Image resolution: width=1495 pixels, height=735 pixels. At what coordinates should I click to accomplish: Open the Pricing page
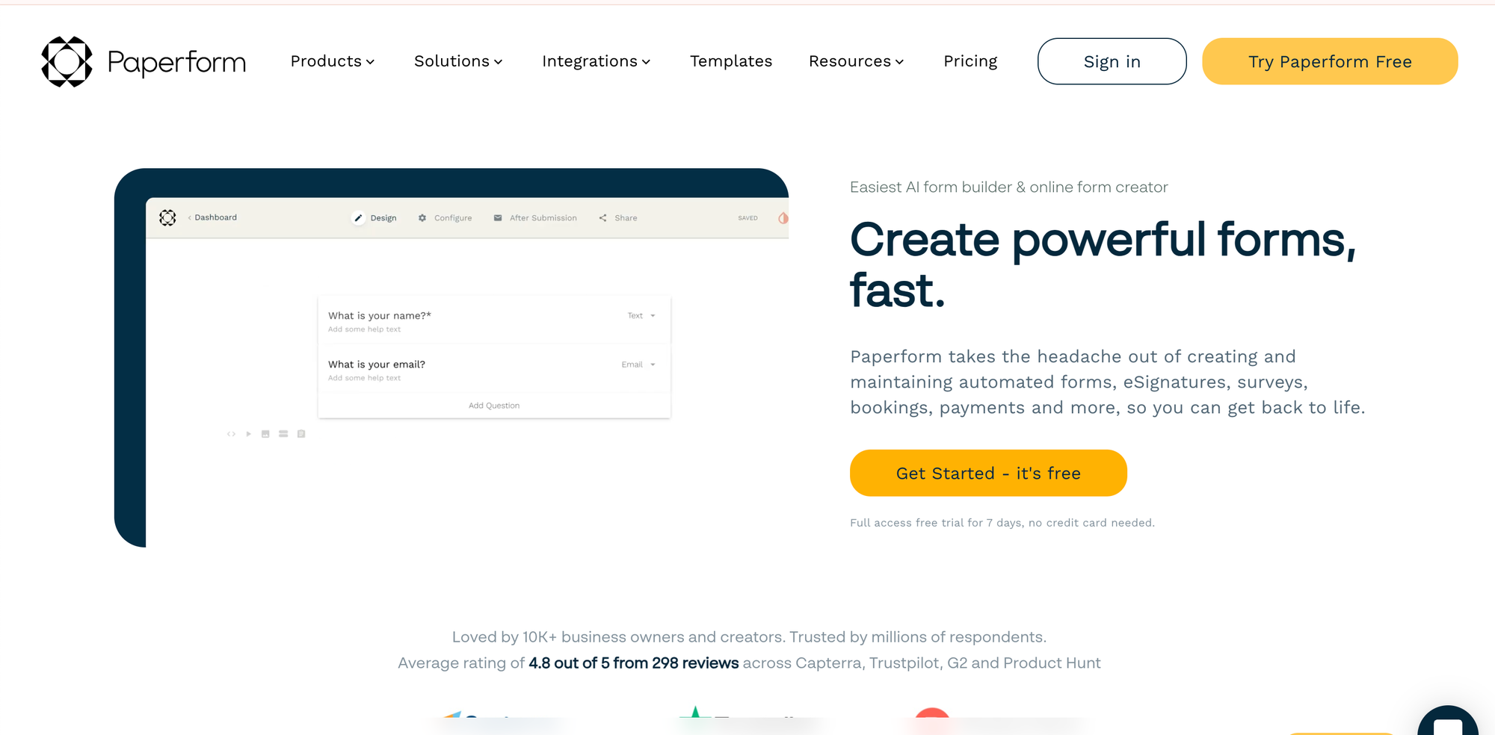970,61
